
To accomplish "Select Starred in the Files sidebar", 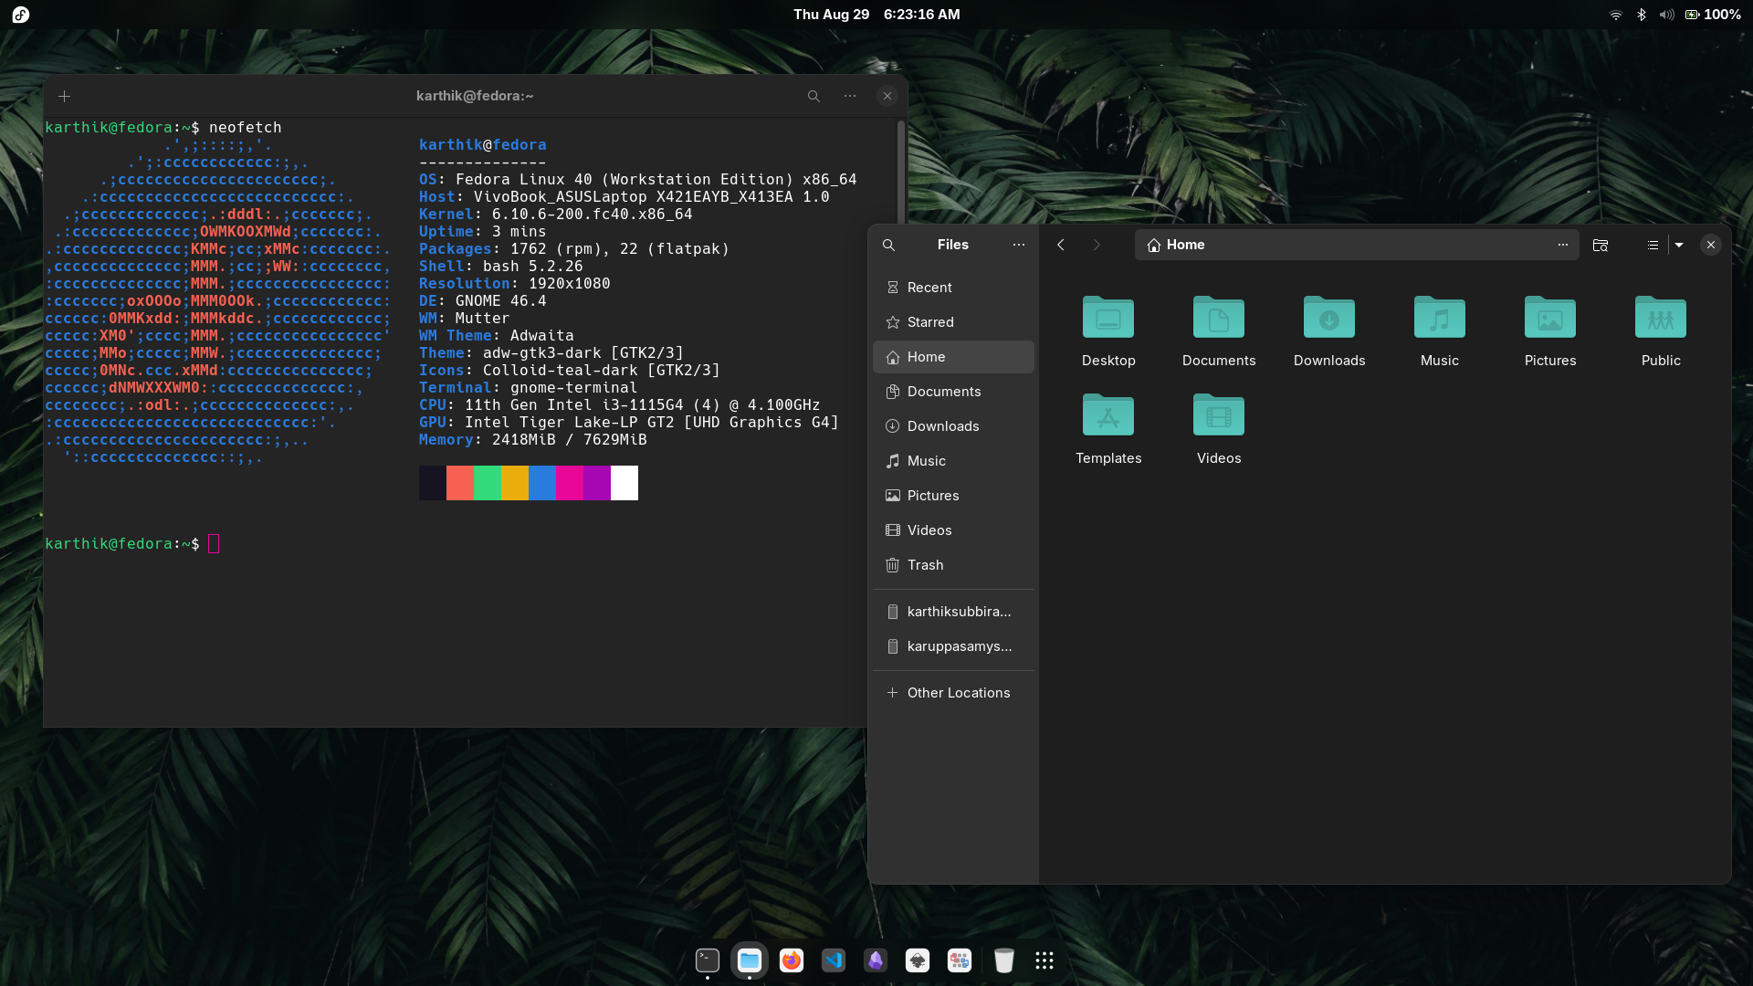I will click(953, 322).
